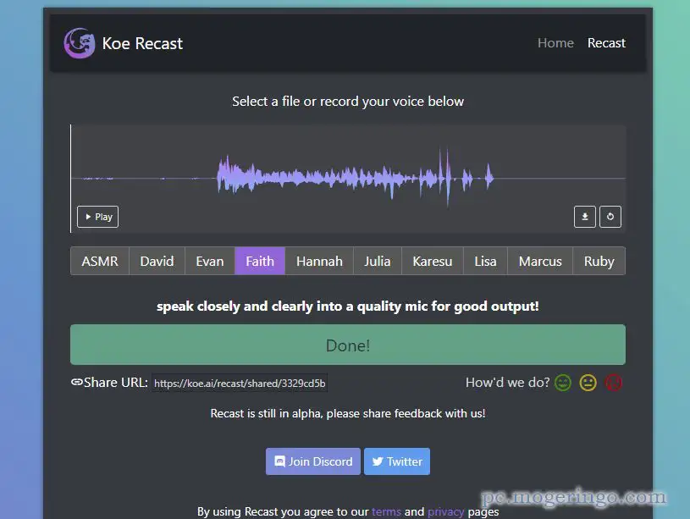Click the Share URL text field

pos(240,383)
